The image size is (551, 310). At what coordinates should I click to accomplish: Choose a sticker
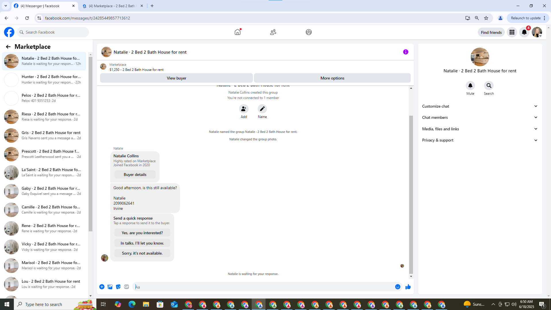pyautogui.click(x=118, y=287)
